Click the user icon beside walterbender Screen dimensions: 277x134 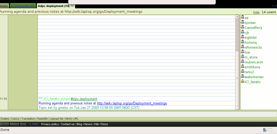[x=243, y=77]
